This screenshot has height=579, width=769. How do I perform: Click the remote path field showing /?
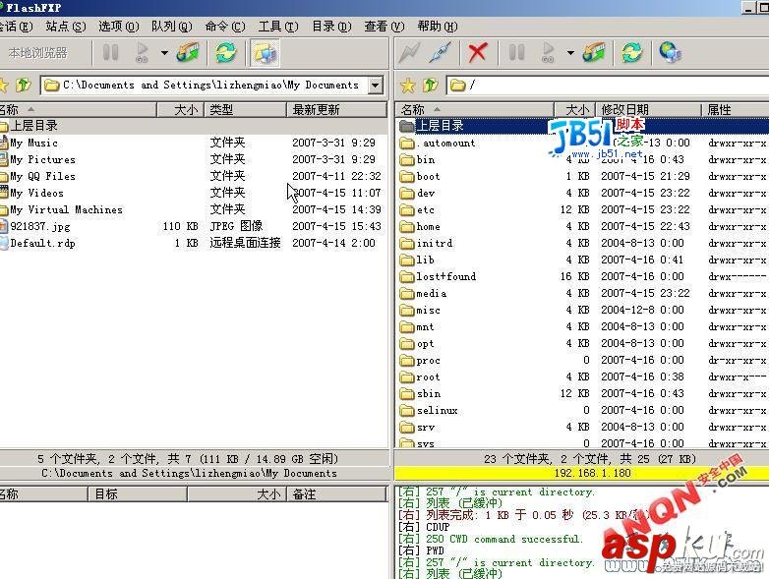[608, 86]
